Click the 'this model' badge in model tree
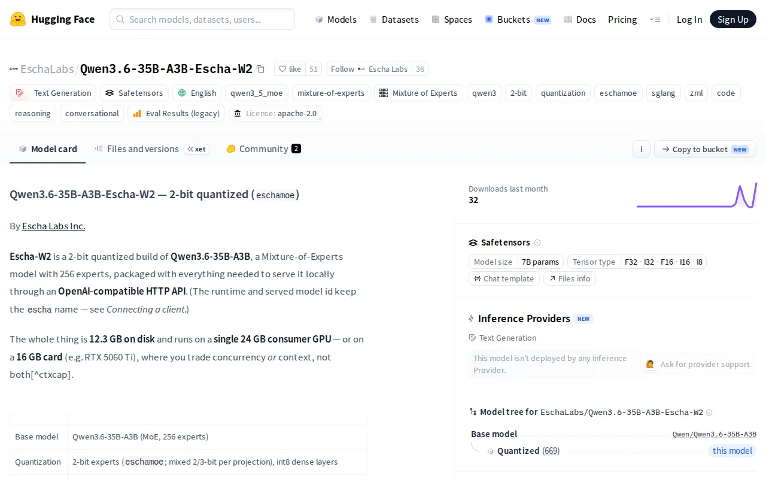This screenshot has height=479, width=766. (732, 451)
